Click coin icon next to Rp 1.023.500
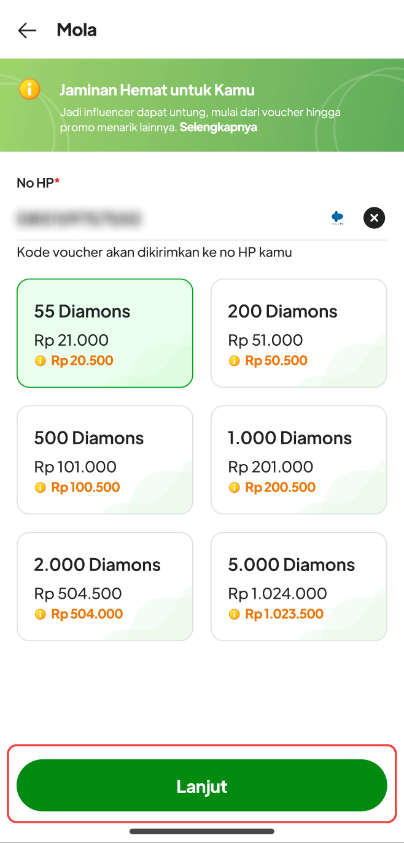The image size is (404, 843). [x=234, y=615]
